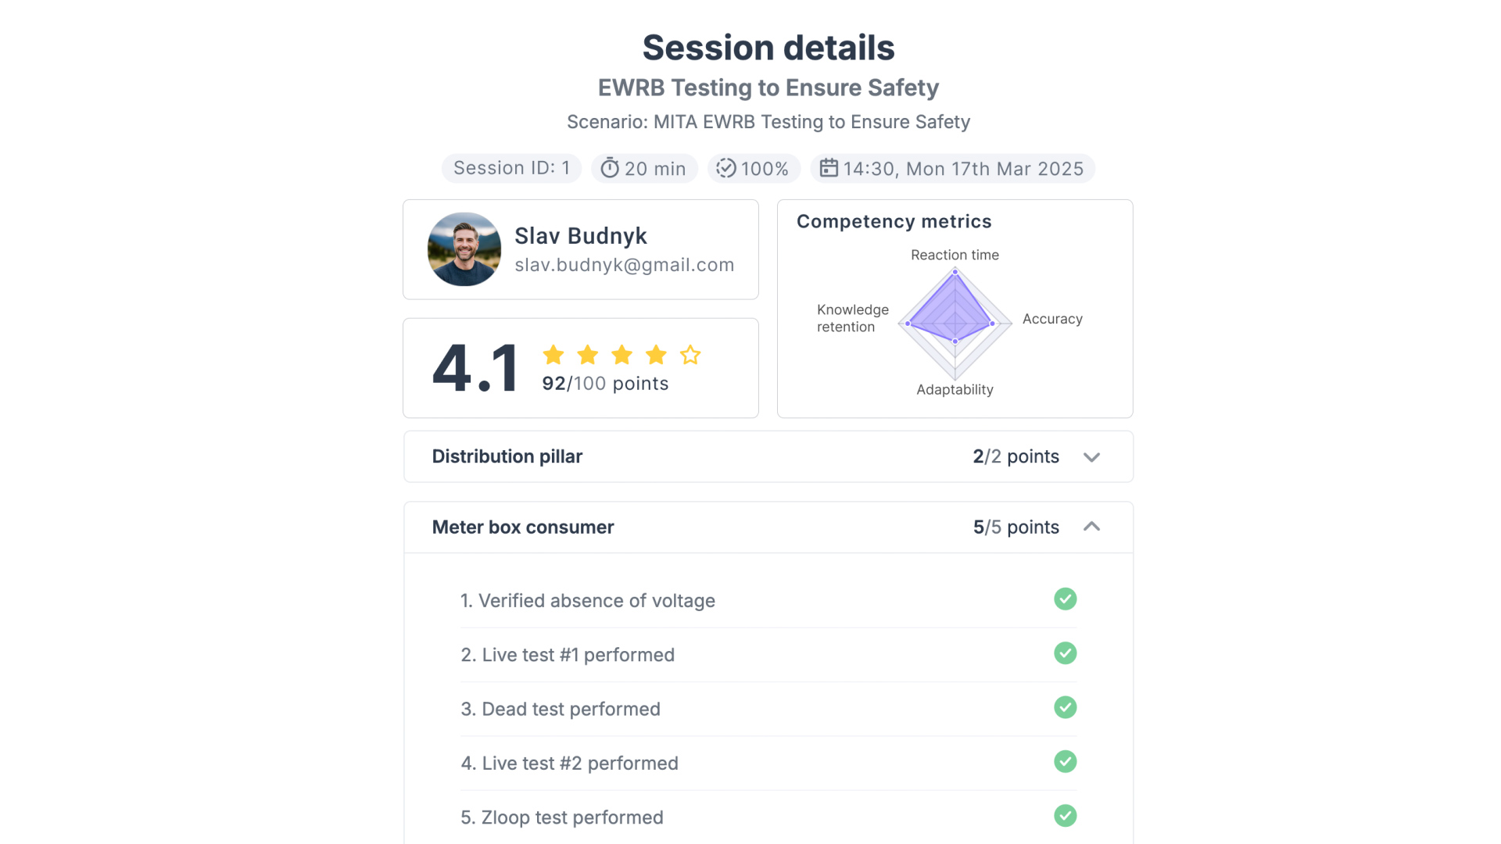Click the slav.budnyk@gmail.com email address
The height and width of the screenshot is (844, 1501).
pos(624,266)
